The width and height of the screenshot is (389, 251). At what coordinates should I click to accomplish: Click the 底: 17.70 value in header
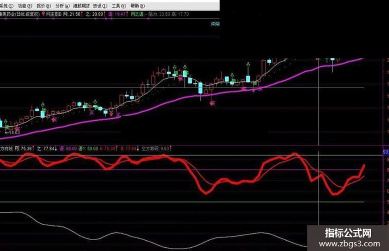click(180, 14)
